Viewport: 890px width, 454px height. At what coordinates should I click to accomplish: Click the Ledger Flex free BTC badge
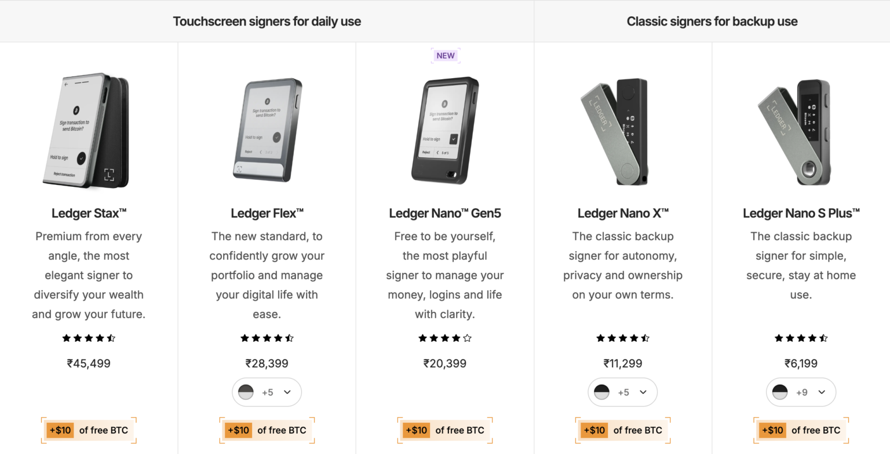267,430
